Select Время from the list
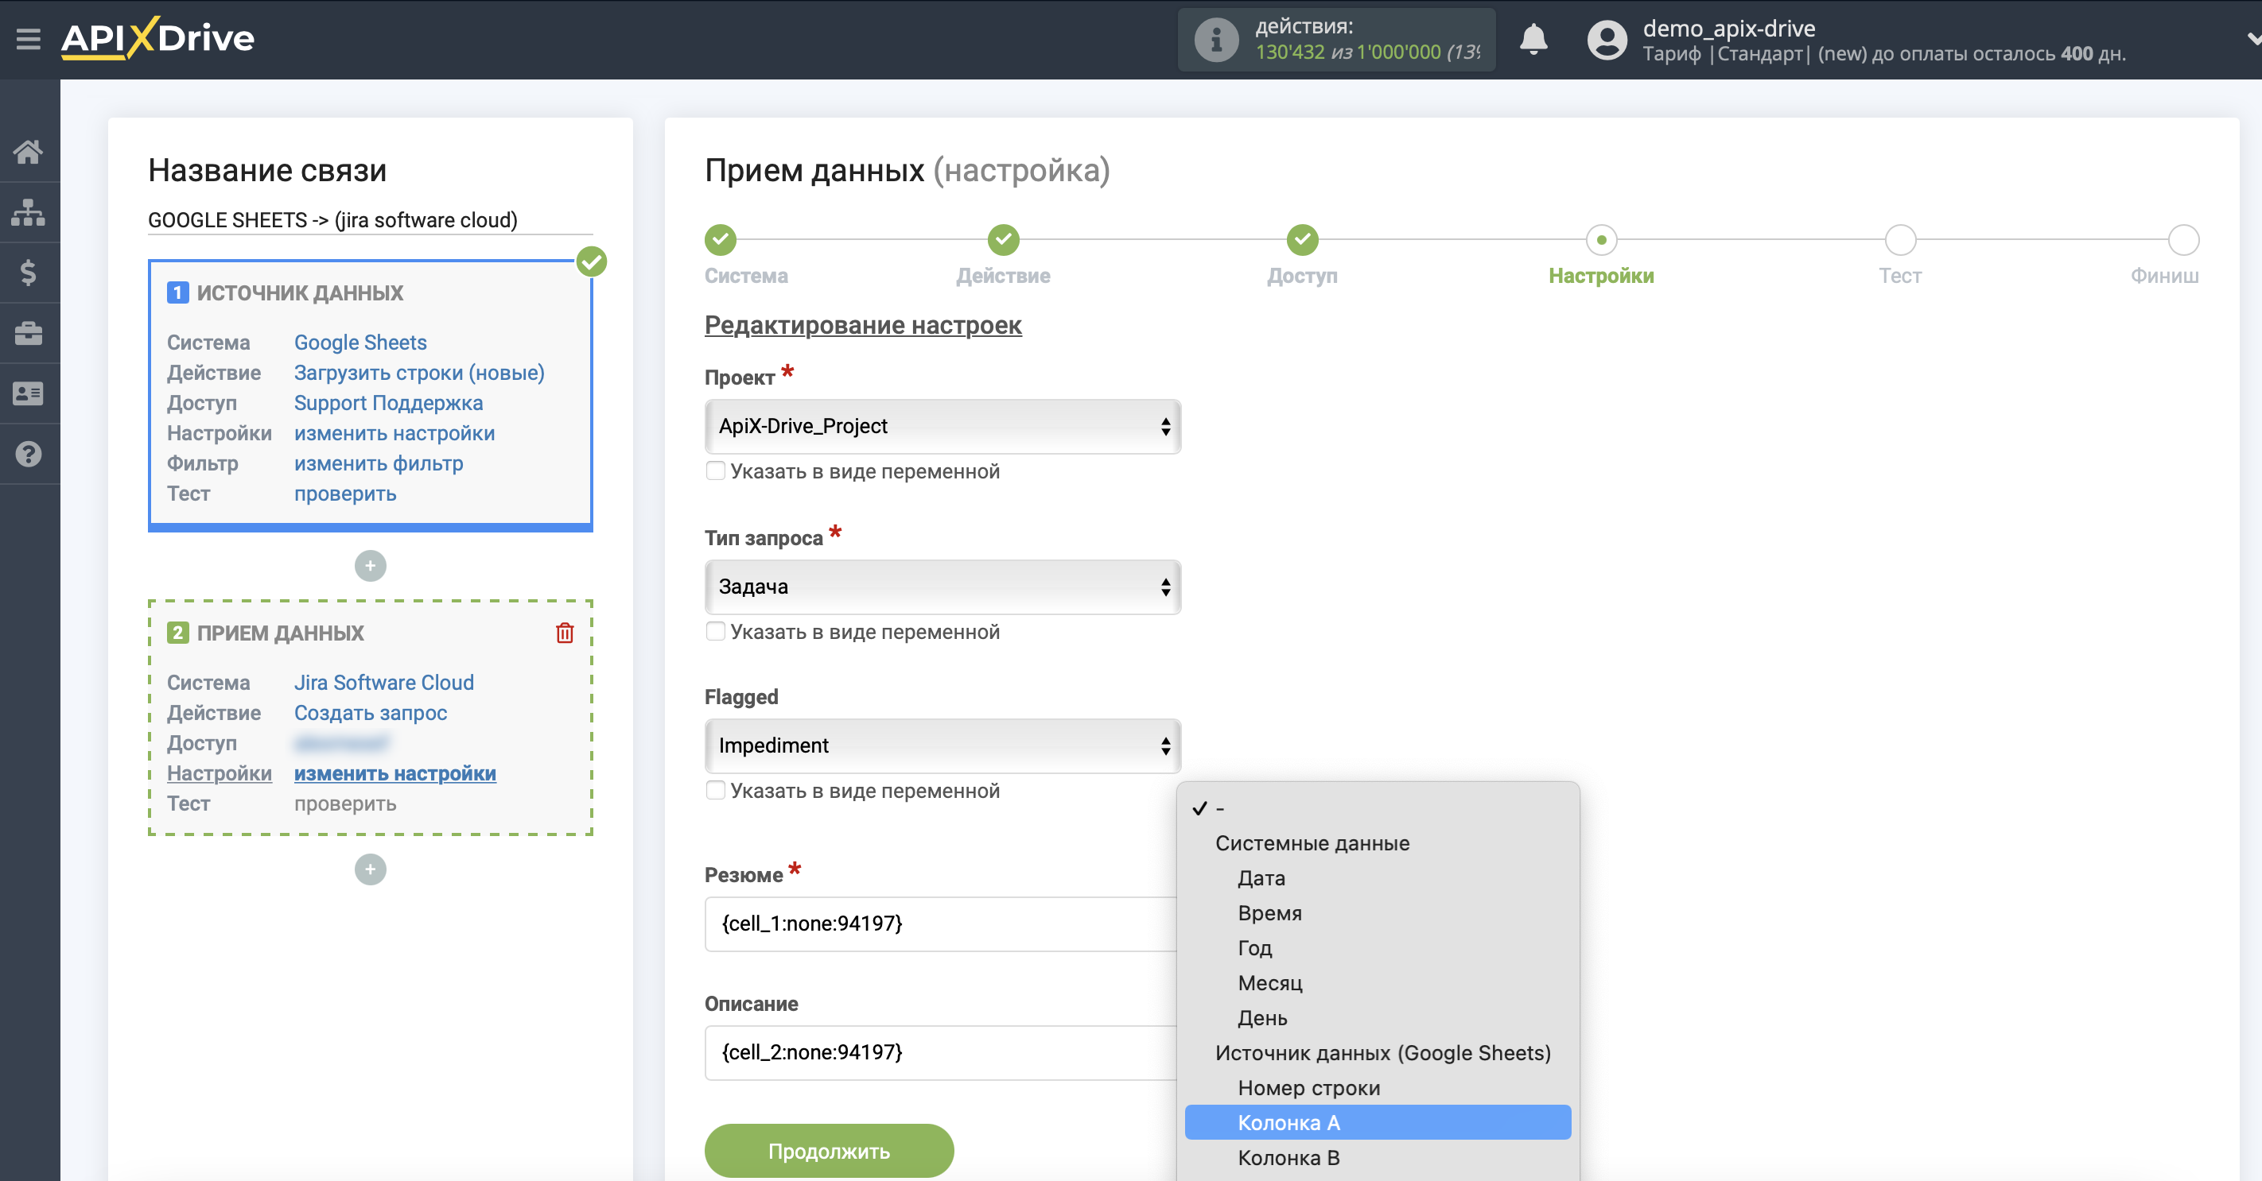This screenshot has width=2262, height=1181. pos(1378,913)
